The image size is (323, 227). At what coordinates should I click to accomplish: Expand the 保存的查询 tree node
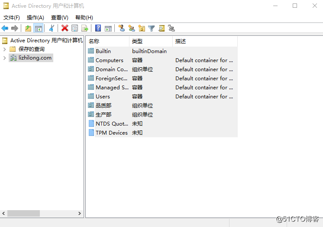5,49
